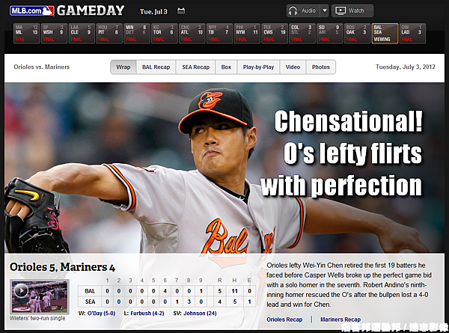The height and width of the screenshot is (333, 449).
Task: Open the calendar date picker icon
Action: coord(181,11)
